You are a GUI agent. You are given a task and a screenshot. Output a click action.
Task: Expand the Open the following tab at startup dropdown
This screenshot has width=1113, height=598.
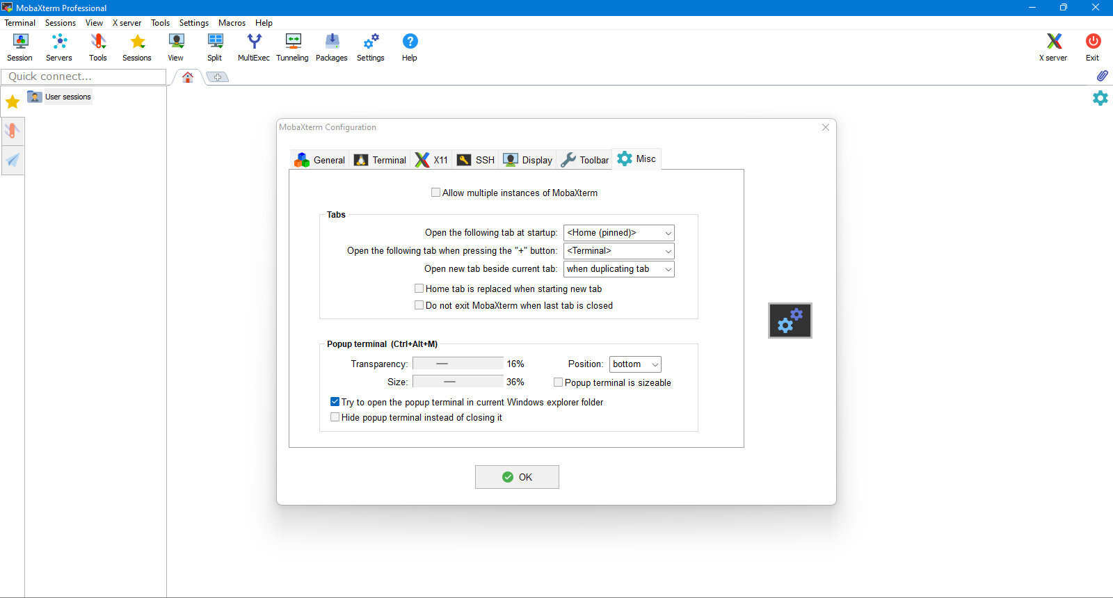click(x=618, y=233)
